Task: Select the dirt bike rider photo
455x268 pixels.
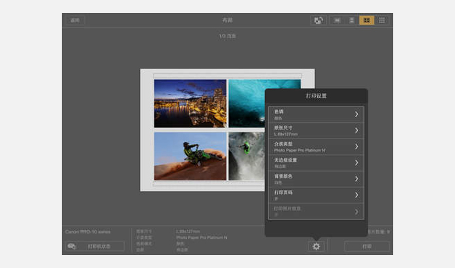Action: [190, 156]
